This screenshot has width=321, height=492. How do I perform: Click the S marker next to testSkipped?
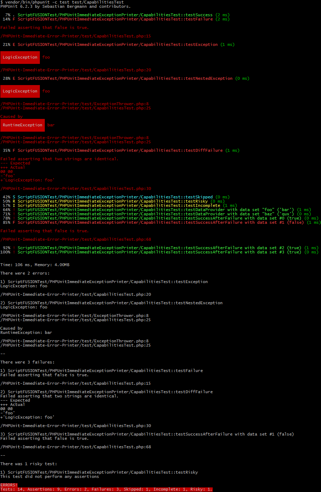(13, 197)
